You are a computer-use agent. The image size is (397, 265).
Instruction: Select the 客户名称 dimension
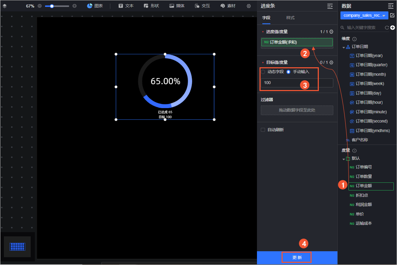point(357,140)
